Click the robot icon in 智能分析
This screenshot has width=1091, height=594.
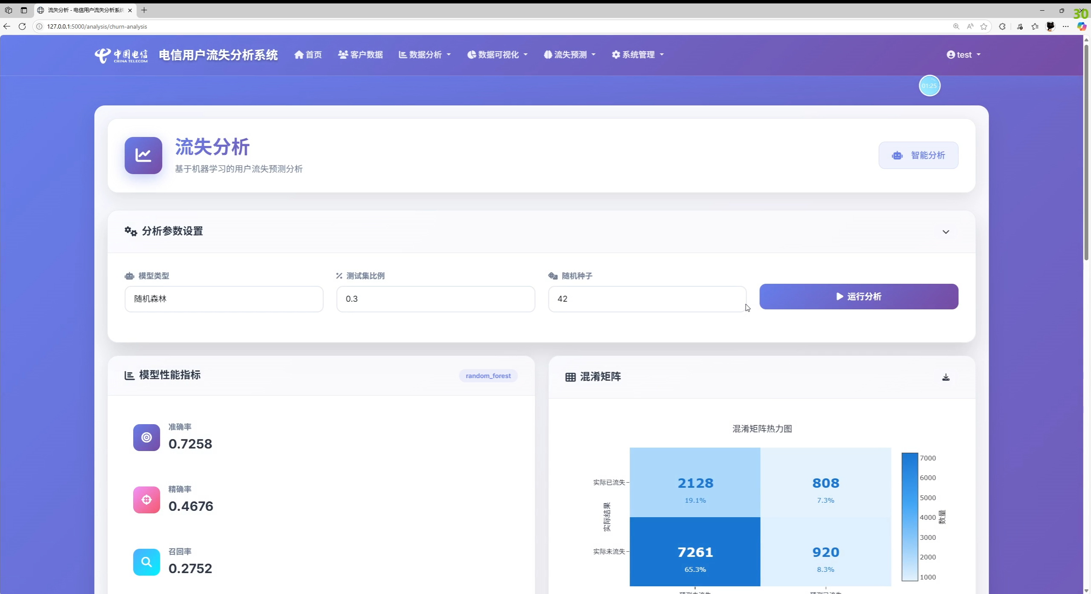point(897,155)
